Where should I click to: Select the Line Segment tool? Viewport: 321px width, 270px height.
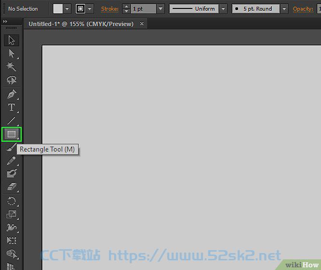coord(12,121)
